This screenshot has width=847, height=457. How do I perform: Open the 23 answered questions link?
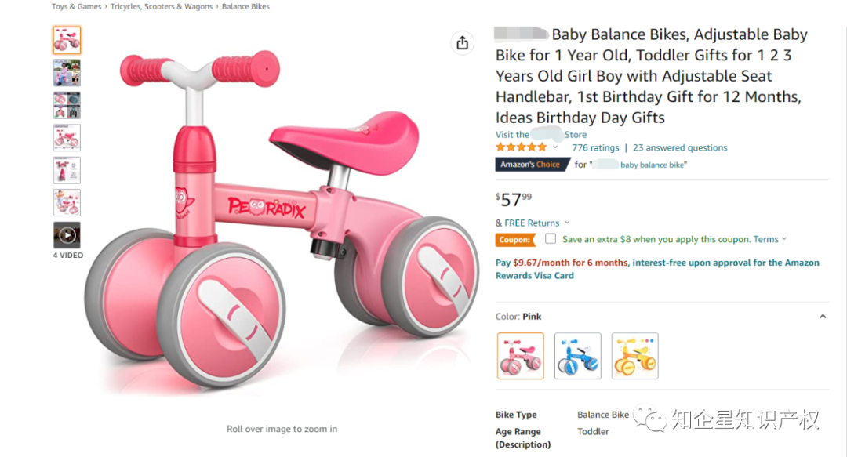(680, 147)
